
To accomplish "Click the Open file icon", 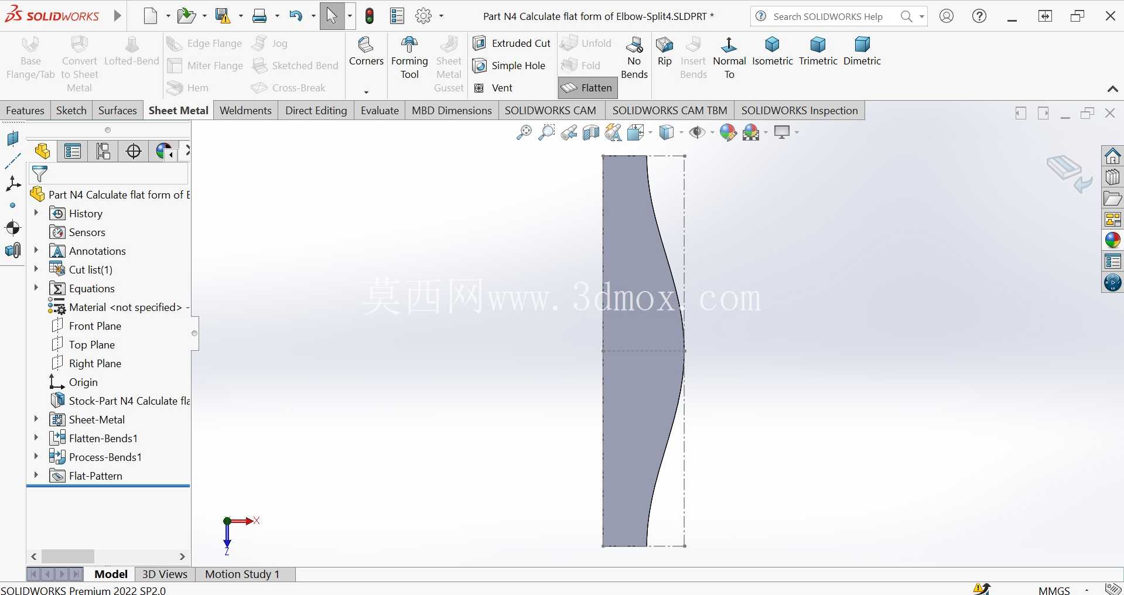I will [x=186, y=16].
